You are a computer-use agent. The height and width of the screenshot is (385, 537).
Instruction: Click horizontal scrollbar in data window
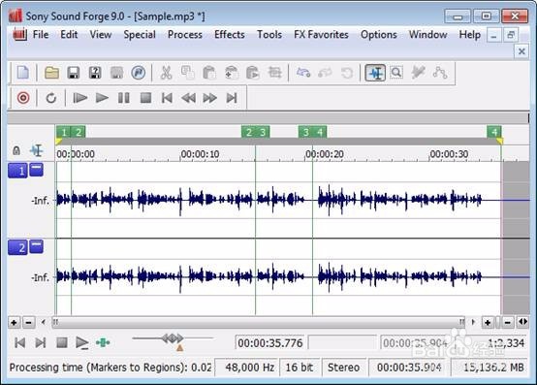[x=258, y=322]
